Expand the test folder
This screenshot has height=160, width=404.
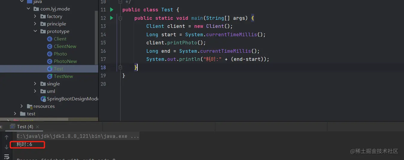tap(15, 114)
